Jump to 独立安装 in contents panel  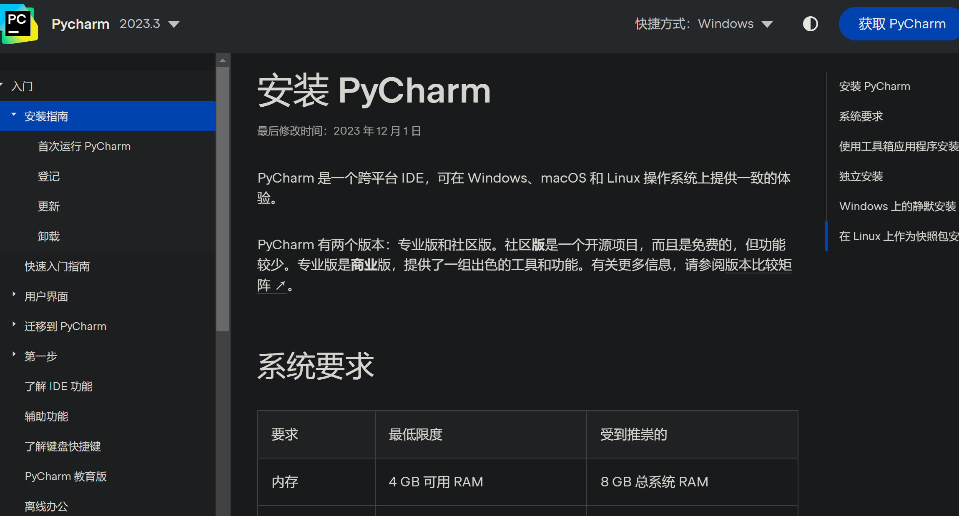(861, 176)
